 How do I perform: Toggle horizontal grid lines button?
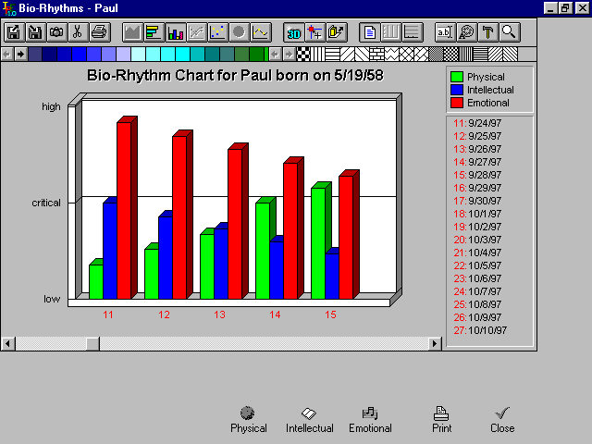(411, 32)
